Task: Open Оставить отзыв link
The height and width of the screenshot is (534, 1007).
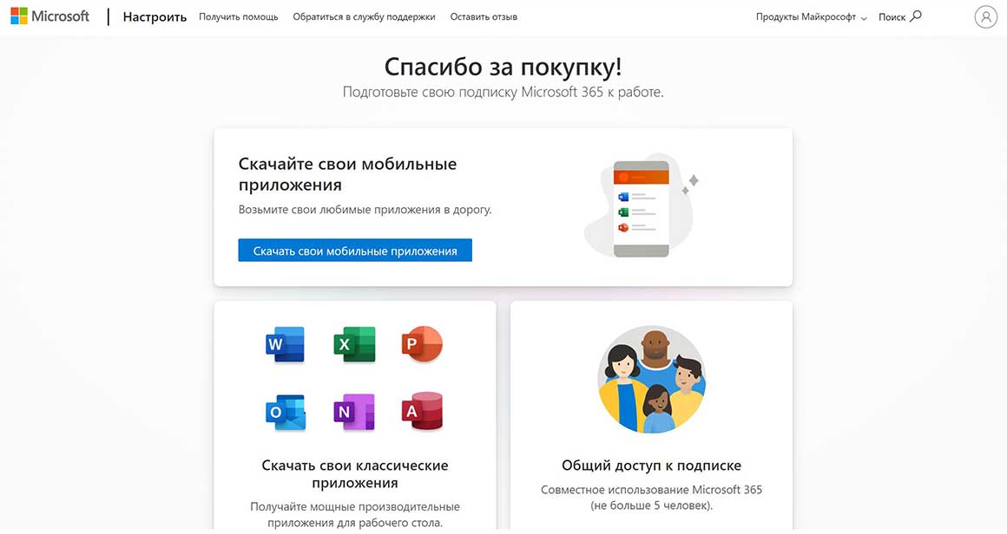Action: click(484, 16)
